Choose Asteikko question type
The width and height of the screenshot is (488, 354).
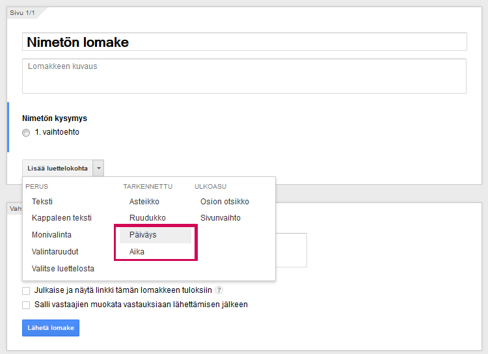point(144,202)
